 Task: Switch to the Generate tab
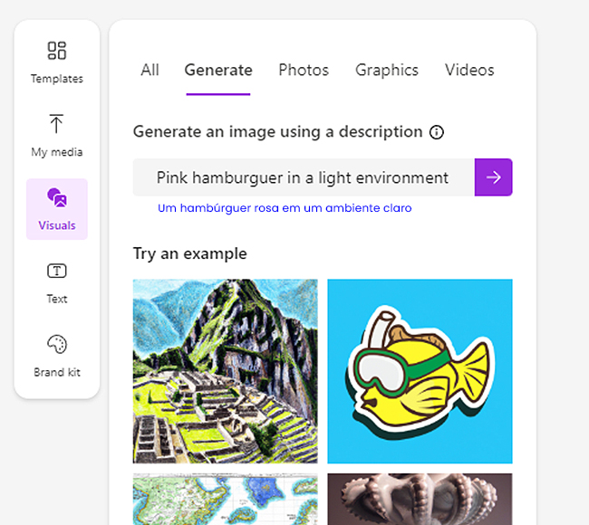218,71
